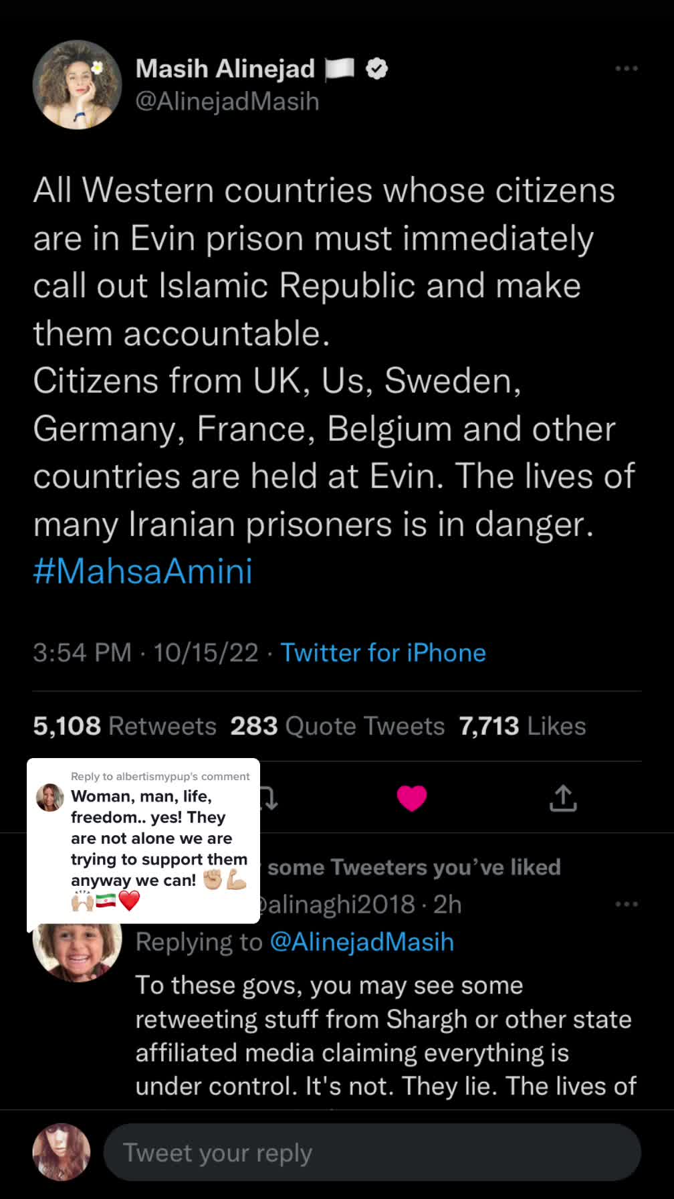This screenshot has width=674, height=1199.
Task: Tap the Reply to albertismypup's comment sticker
Action: [143, 844]
